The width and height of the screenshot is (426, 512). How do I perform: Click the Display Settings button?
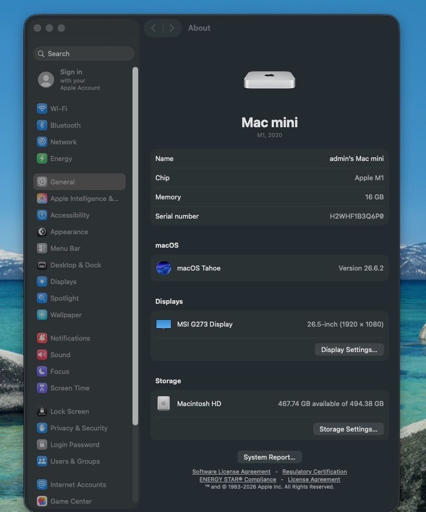point(349,349)
